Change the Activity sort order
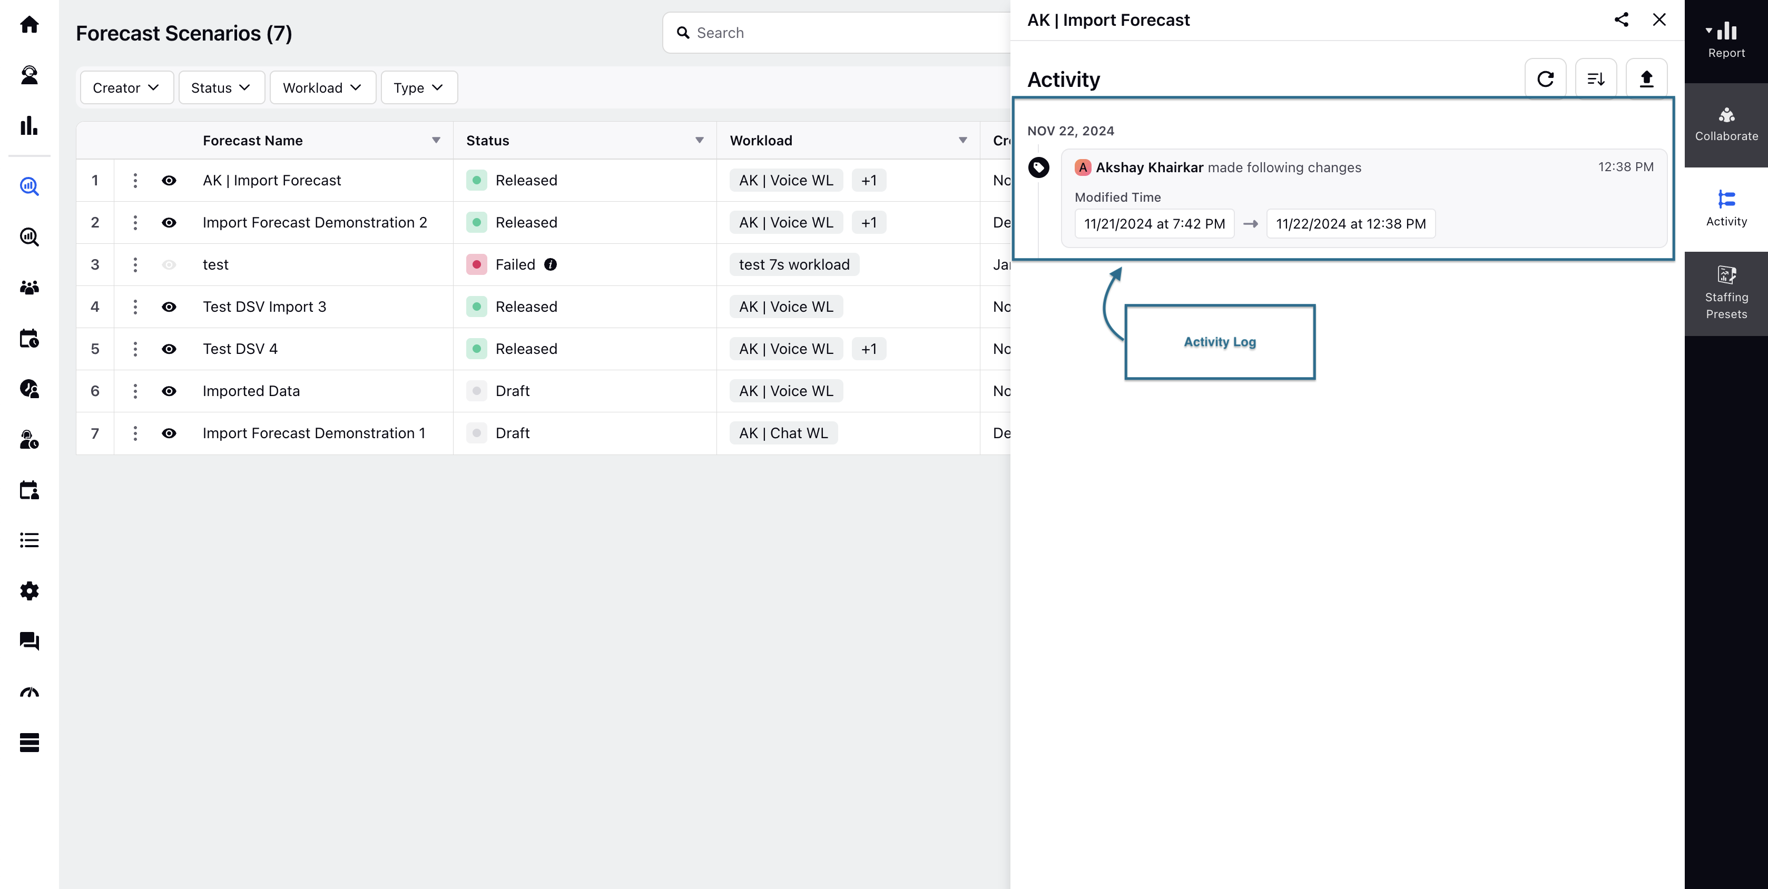 (x=1596, y=79)
